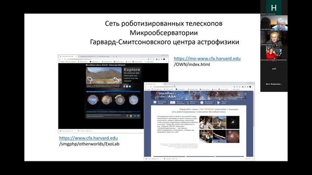Select the participant tile with letter H avatar
Image resolution: width=312 pixels, height=175 pixels.
tap(274, 8)
